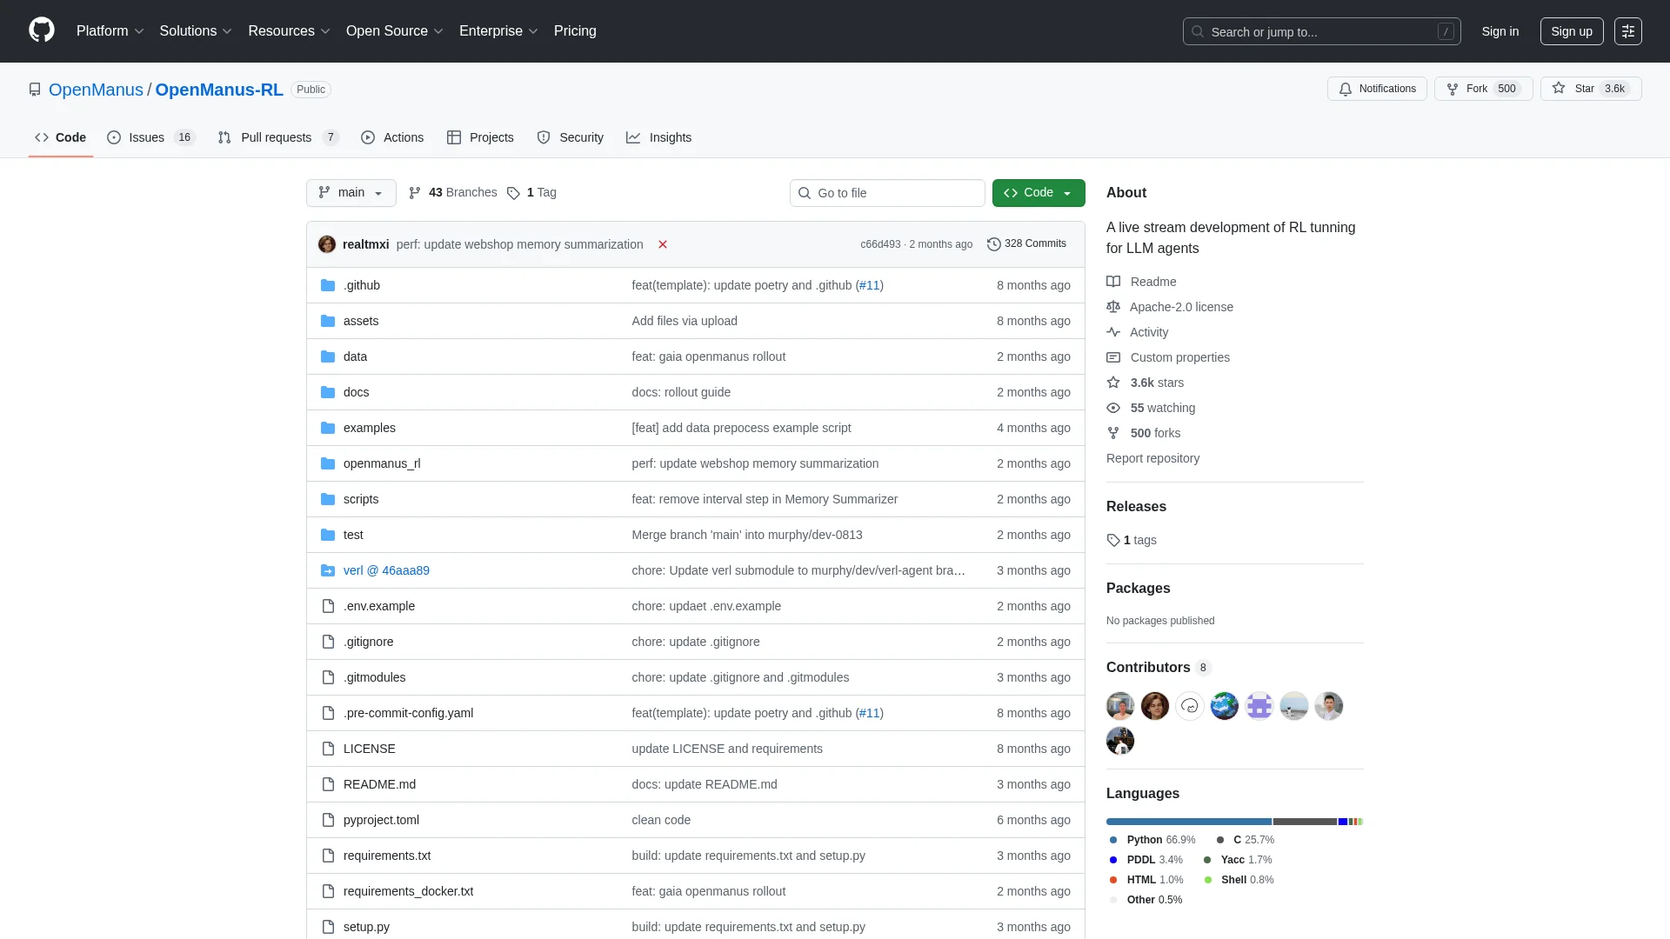Open the Pull requests tab
The width and height of the screenshot is (1670, 939).
point(277,137)
